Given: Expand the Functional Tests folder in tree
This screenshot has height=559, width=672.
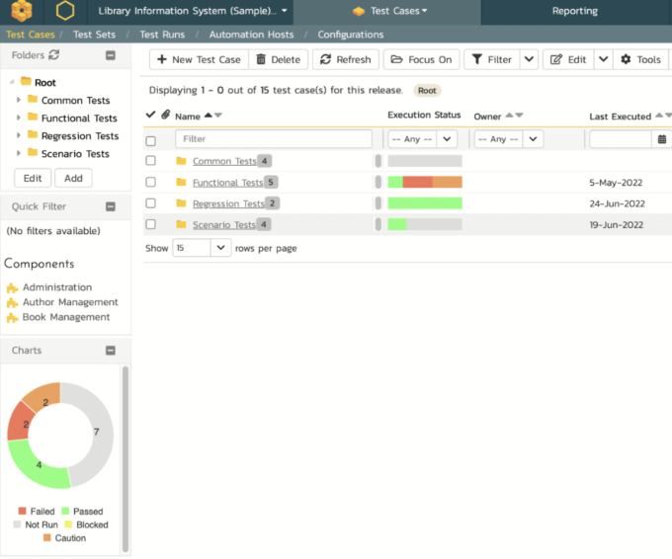Looking at the screenshot, I should click(19, 119).
